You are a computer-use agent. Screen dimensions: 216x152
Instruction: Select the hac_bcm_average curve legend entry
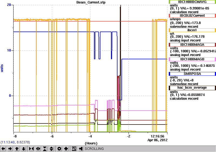point(192,88)
